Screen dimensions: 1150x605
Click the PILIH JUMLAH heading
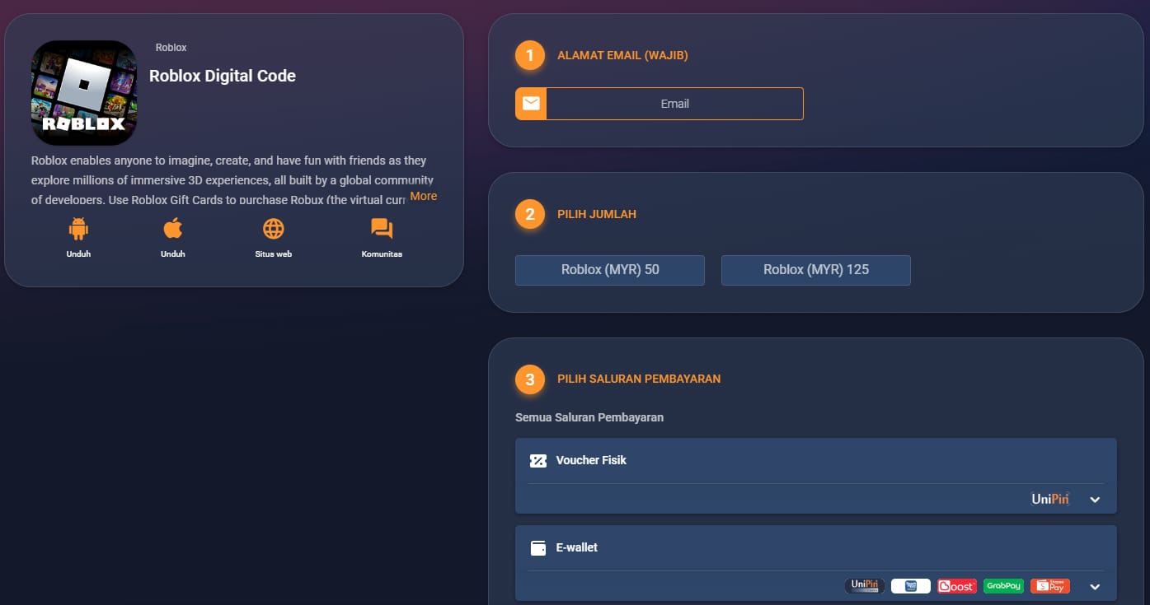tap(597, 214)
